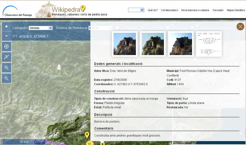Open the floor plan sketch thumbnail
The width and height of the screenshot is (246, 145).
207,44
